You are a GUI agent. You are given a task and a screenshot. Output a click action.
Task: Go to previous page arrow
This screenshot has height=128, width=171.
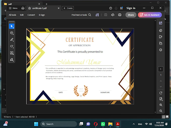pos(161,81)
